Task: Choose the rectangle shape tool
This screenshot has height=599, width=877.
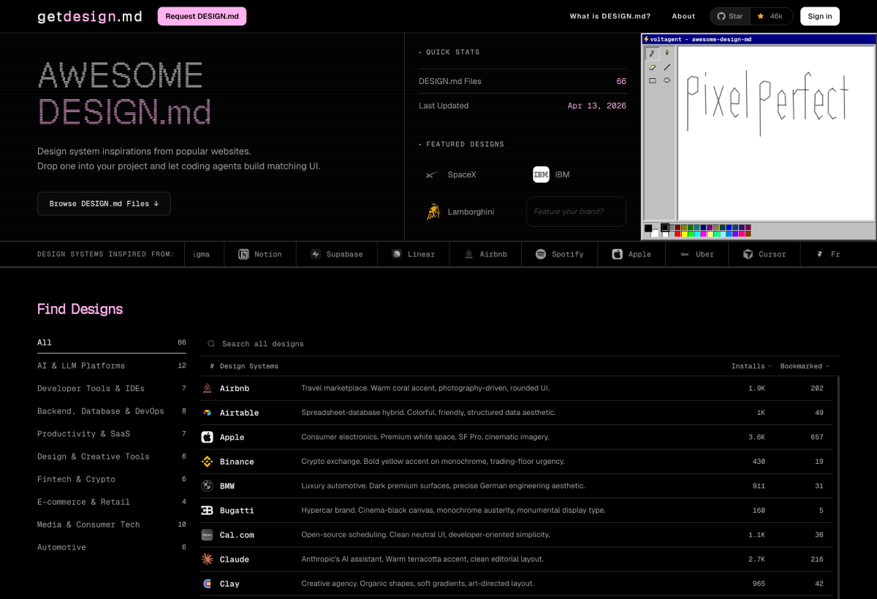Action: click(652, 80)
